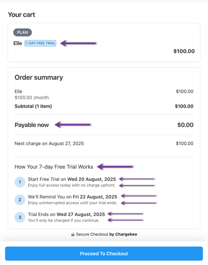Image resolution: width=208 pixels, height=265 pixels.
Task: Click the 7-DAY FREE TRIAL badge
Action: click(40, 43)
